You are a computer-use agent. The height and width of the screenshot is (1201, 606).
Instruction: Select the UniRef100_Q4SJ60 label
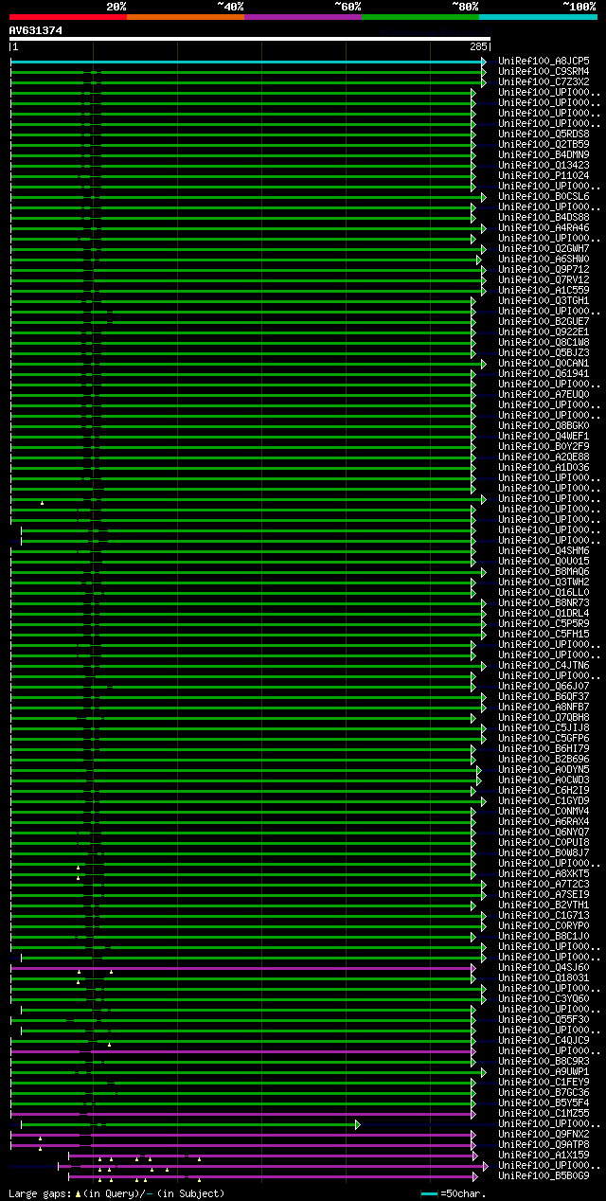tap(544, 967)
